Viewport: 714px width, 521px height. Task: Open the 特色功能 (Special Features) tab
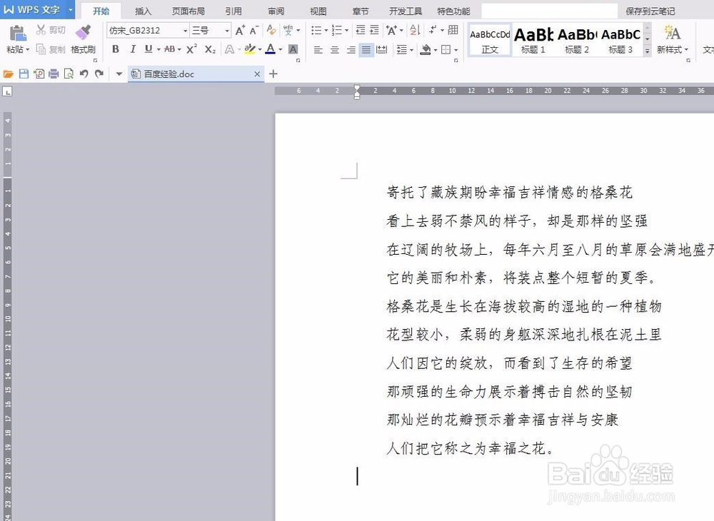pyautogui.click(x=453, y=11)
